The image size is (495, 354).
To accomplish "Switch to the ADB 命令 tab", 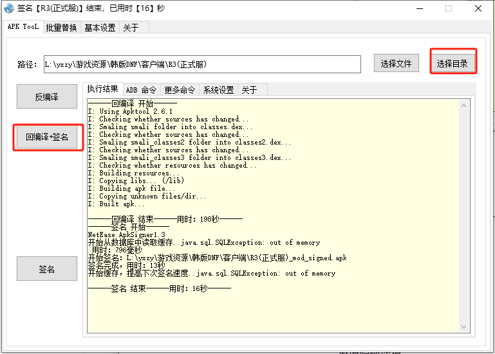I will pyautogui.click(x=141, y=90).
